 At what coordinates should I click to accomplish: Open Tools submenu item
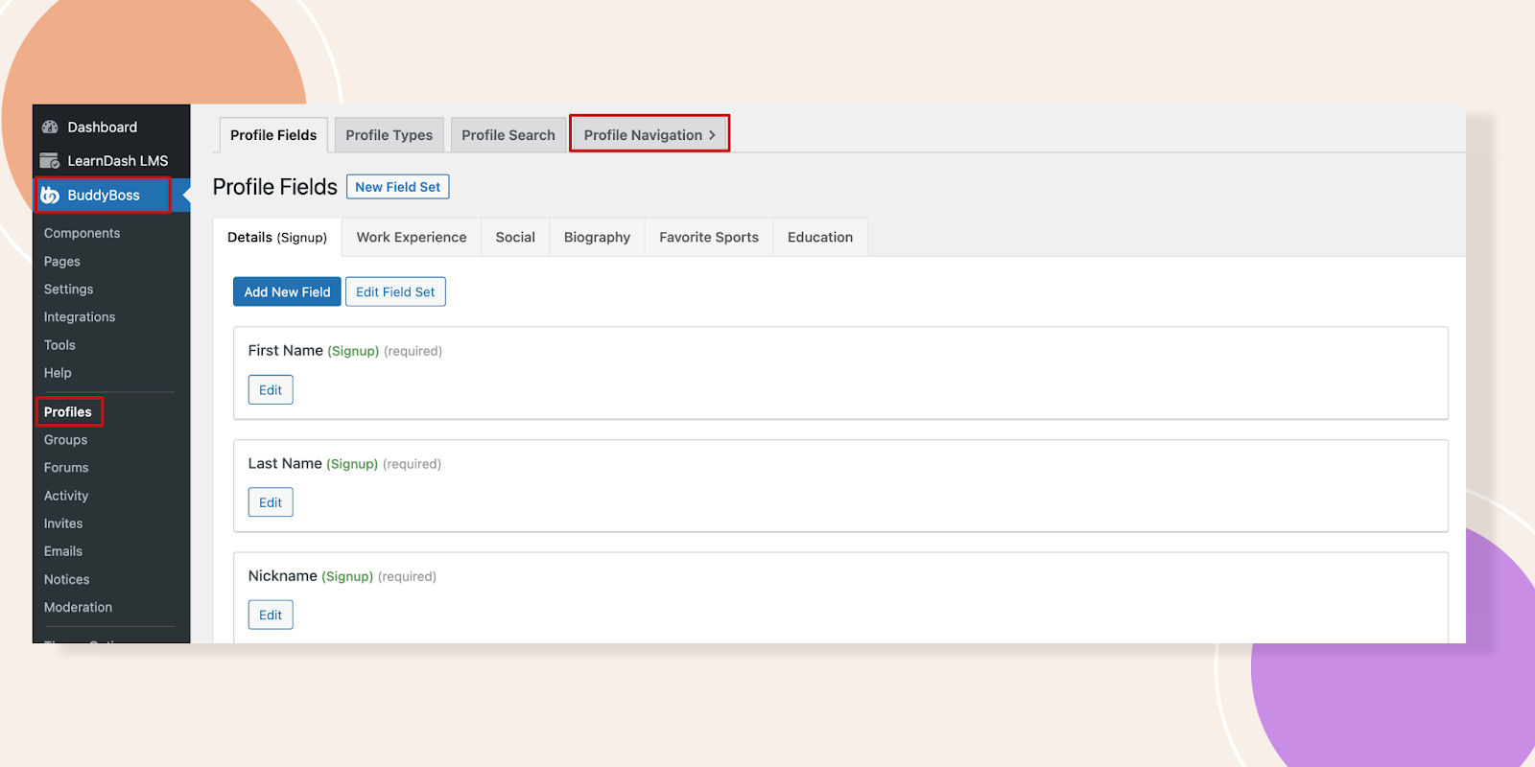click(x=59, y=344)
